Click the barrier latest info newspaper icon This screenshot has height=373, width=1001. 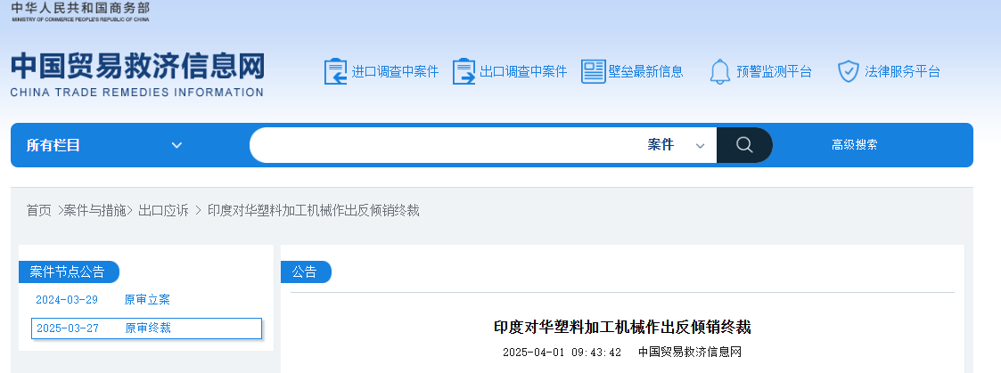(x=593, y=71)
